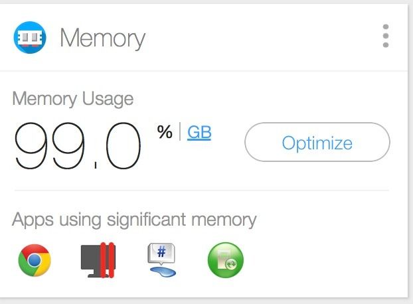Open the three-dot options menu

386,36
